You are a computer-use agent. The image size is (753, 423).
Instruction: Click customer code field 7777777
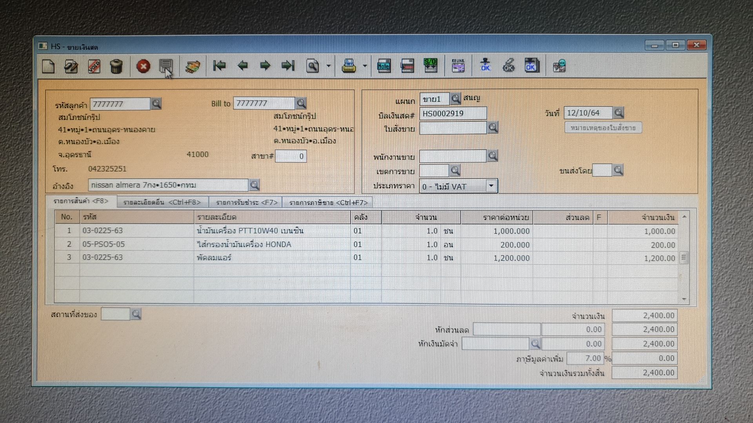[120, 104]
